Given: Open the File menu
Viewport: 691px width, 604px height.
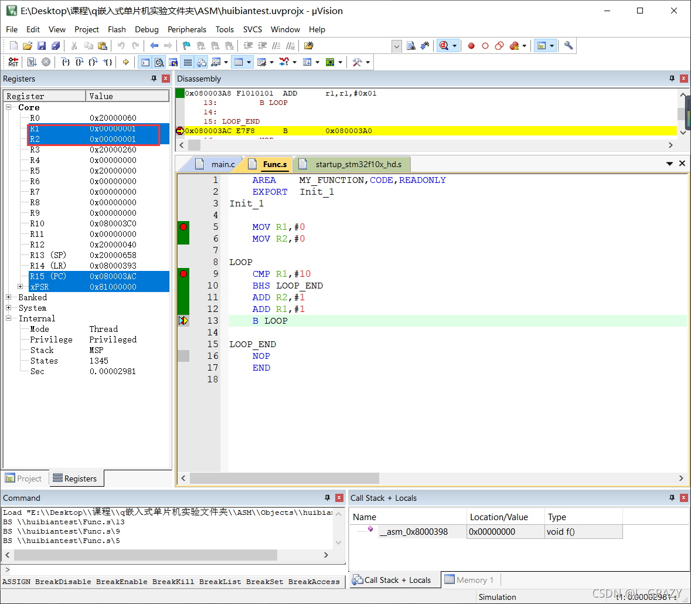Looking at the screenshot, I should pos(12,29).
